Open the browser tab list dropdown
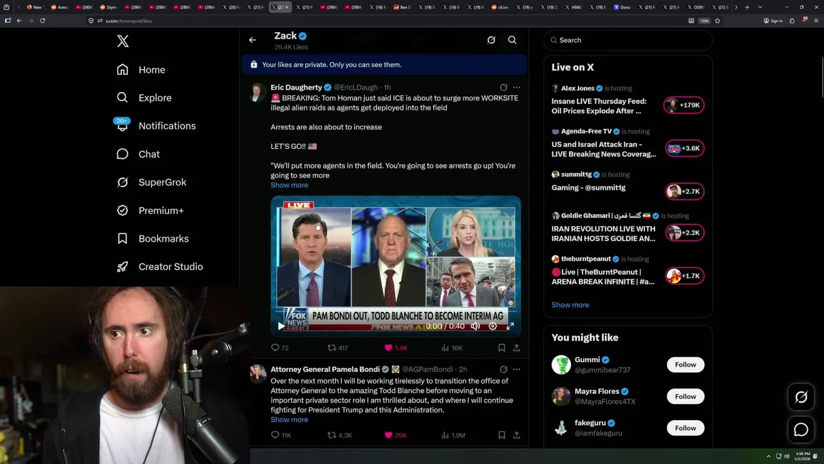824x464 pixels. (x=760, y=7)
